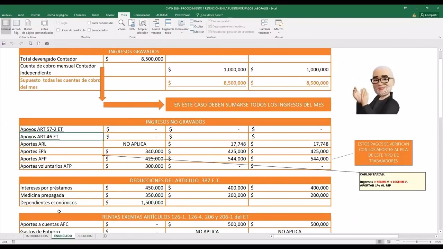Add a new sheet with plus button
443x249 pixels.
[x=105, y=236]
